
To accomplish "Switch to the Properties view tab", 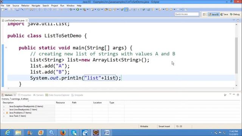I will tap(25, 95).
